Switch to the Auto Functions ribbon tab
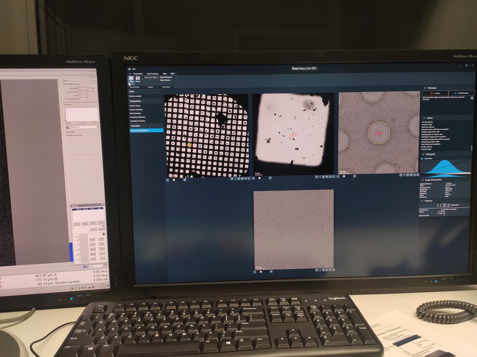 tap(153, 73)
